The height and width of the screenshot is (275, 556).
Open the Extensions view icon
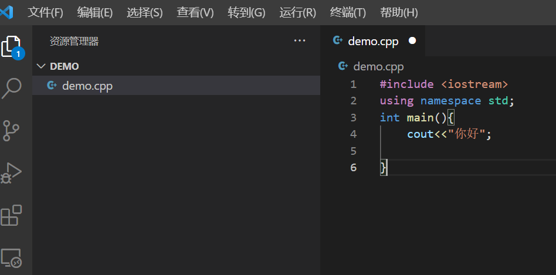point(11,215)
